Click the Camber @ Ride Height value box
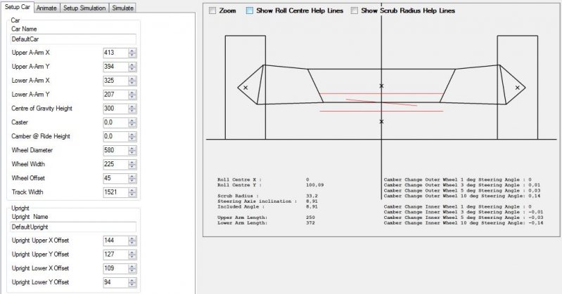Viewport: 562px width, 294px height. coord(115,136)
